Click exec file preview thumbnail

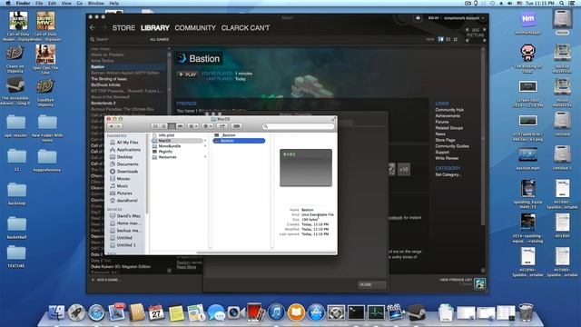(306, 167)
